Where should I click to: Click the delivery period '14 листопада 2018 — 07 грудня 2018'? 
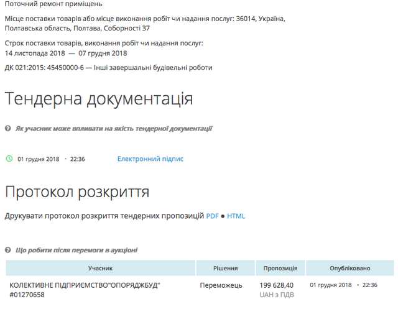click(x=66, y=53)
